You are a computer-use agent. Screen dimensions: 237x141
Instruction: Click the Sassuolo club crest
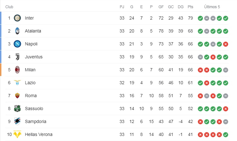click(x=17, y=109)
